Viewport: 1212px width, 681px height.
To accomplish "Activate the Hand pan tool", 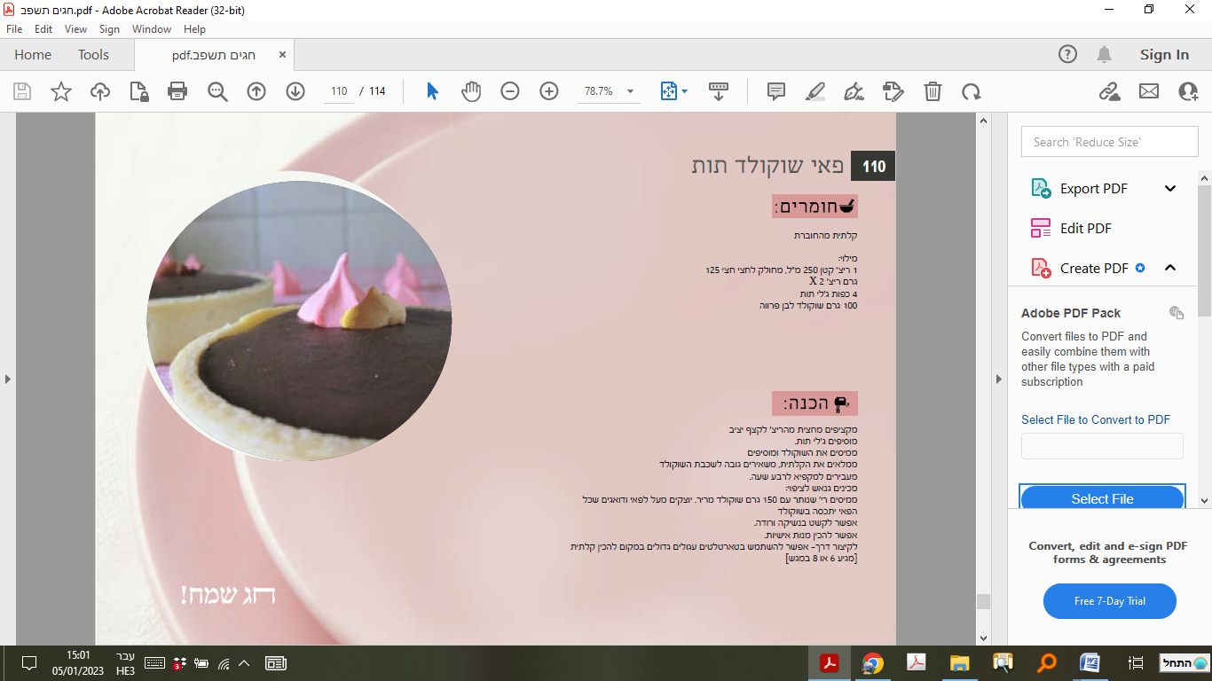I will [470, 91].
